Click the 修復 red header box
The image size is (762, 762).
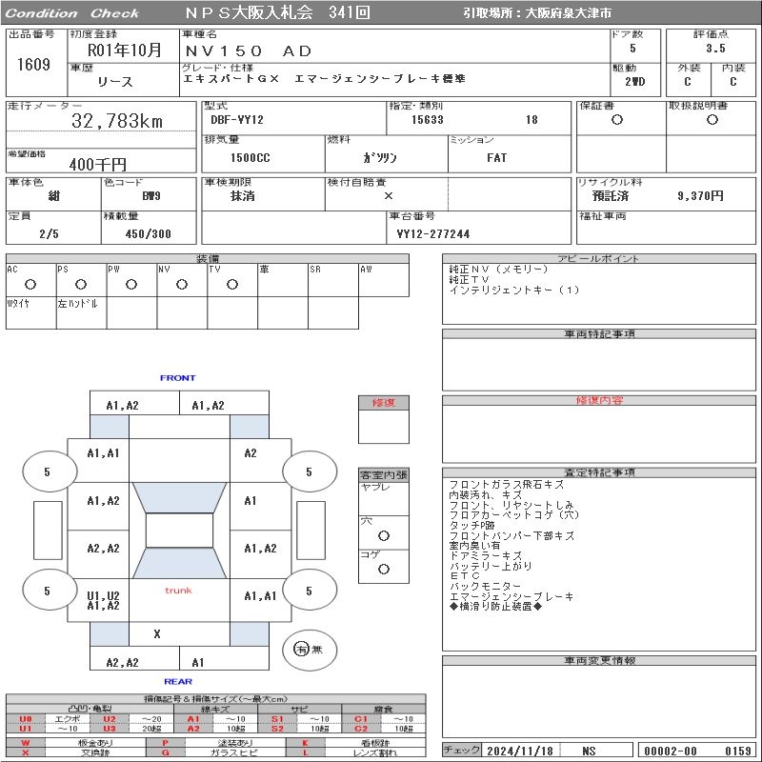tap(384, 403)
